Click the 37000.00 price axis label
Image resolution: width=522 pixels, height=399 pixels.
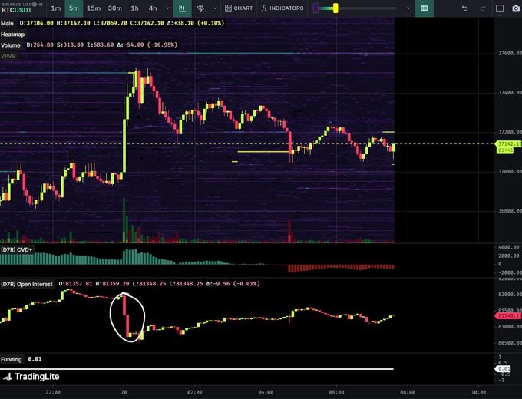510,171
